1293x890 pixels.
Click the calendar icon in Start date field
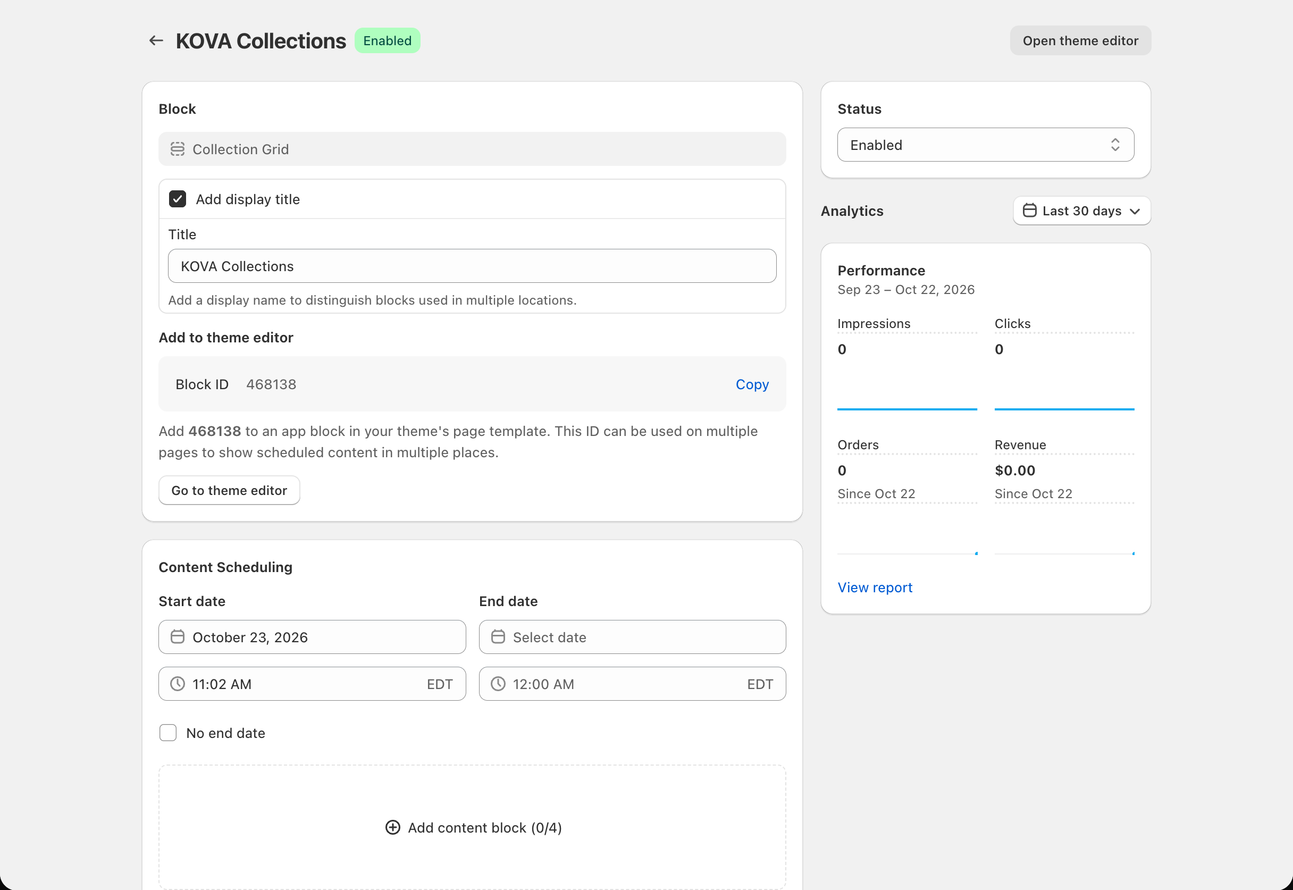[177, 637]
